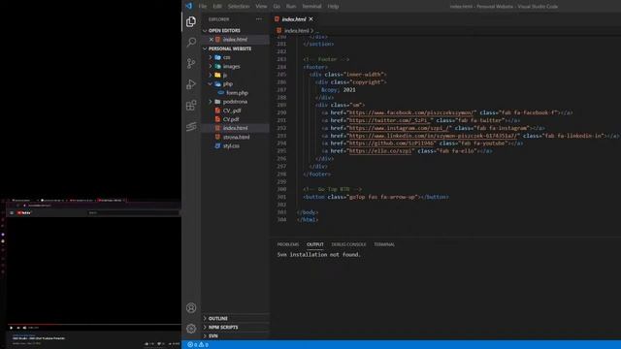
Task: Switch to the Output panel tab
Action: click(314, 244)
